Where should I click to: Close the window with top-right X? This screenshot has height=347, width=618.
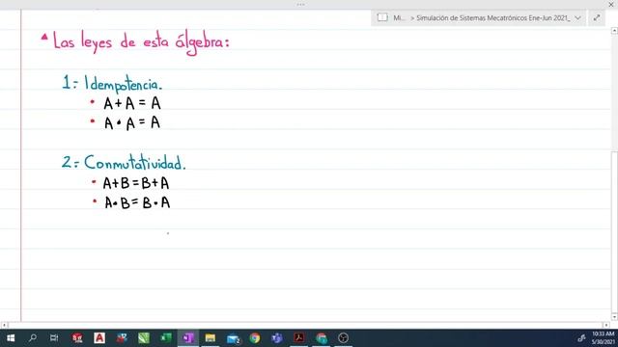tap(611, 4)
